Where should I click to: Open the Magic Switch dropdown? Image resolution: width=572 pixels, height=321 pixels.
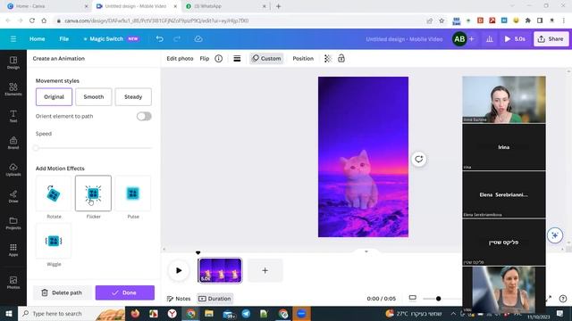pyautogui.click(x=111, y=39)
